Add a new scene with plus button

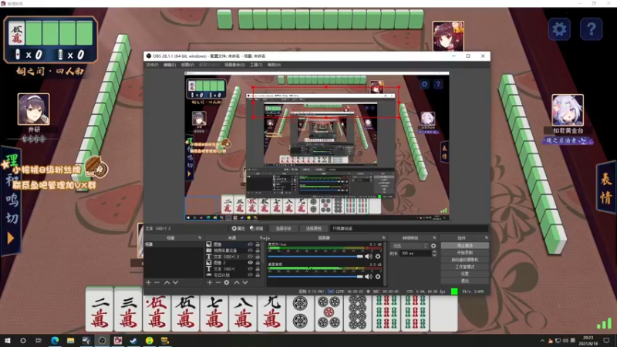tap(148, 282)
